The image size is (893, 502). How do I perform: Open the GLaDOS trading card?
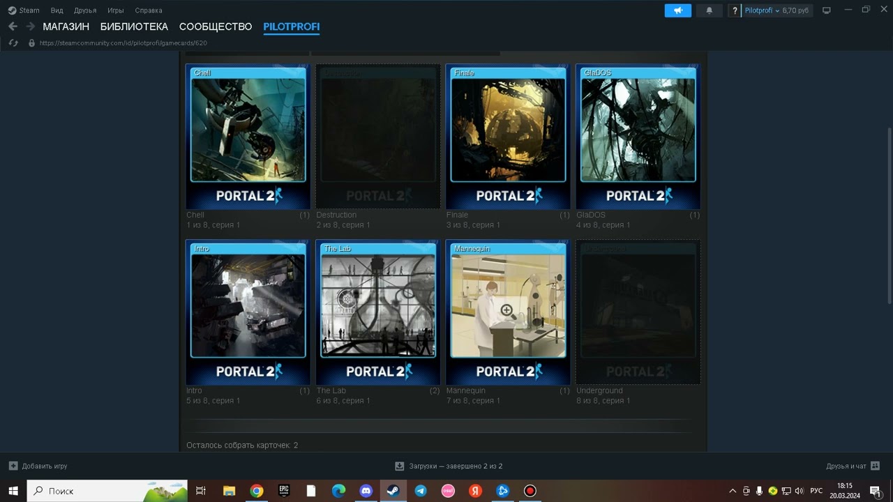tap(638, 137)
